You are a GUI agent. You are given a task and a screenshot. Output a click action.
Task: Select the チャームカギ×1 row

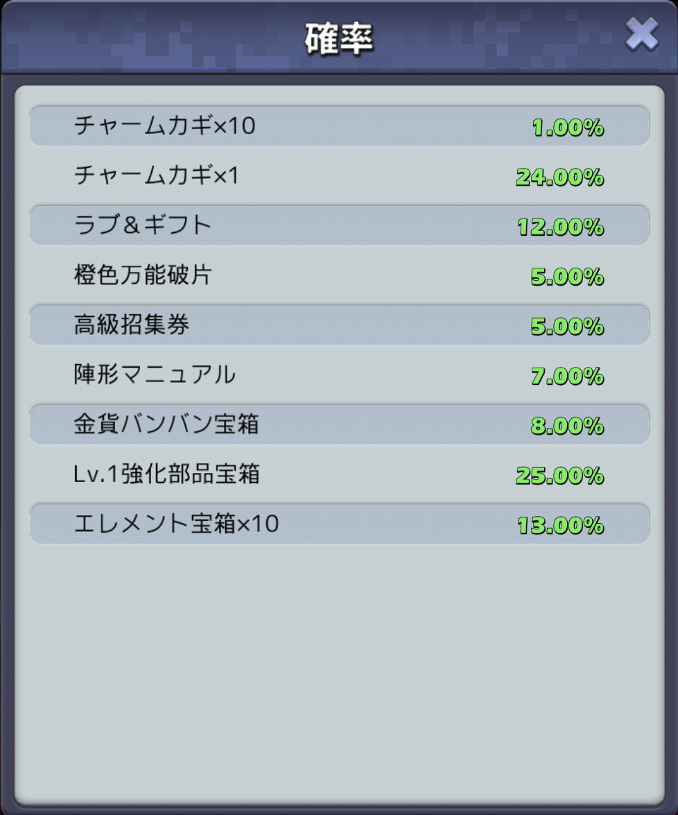(339, 175)
